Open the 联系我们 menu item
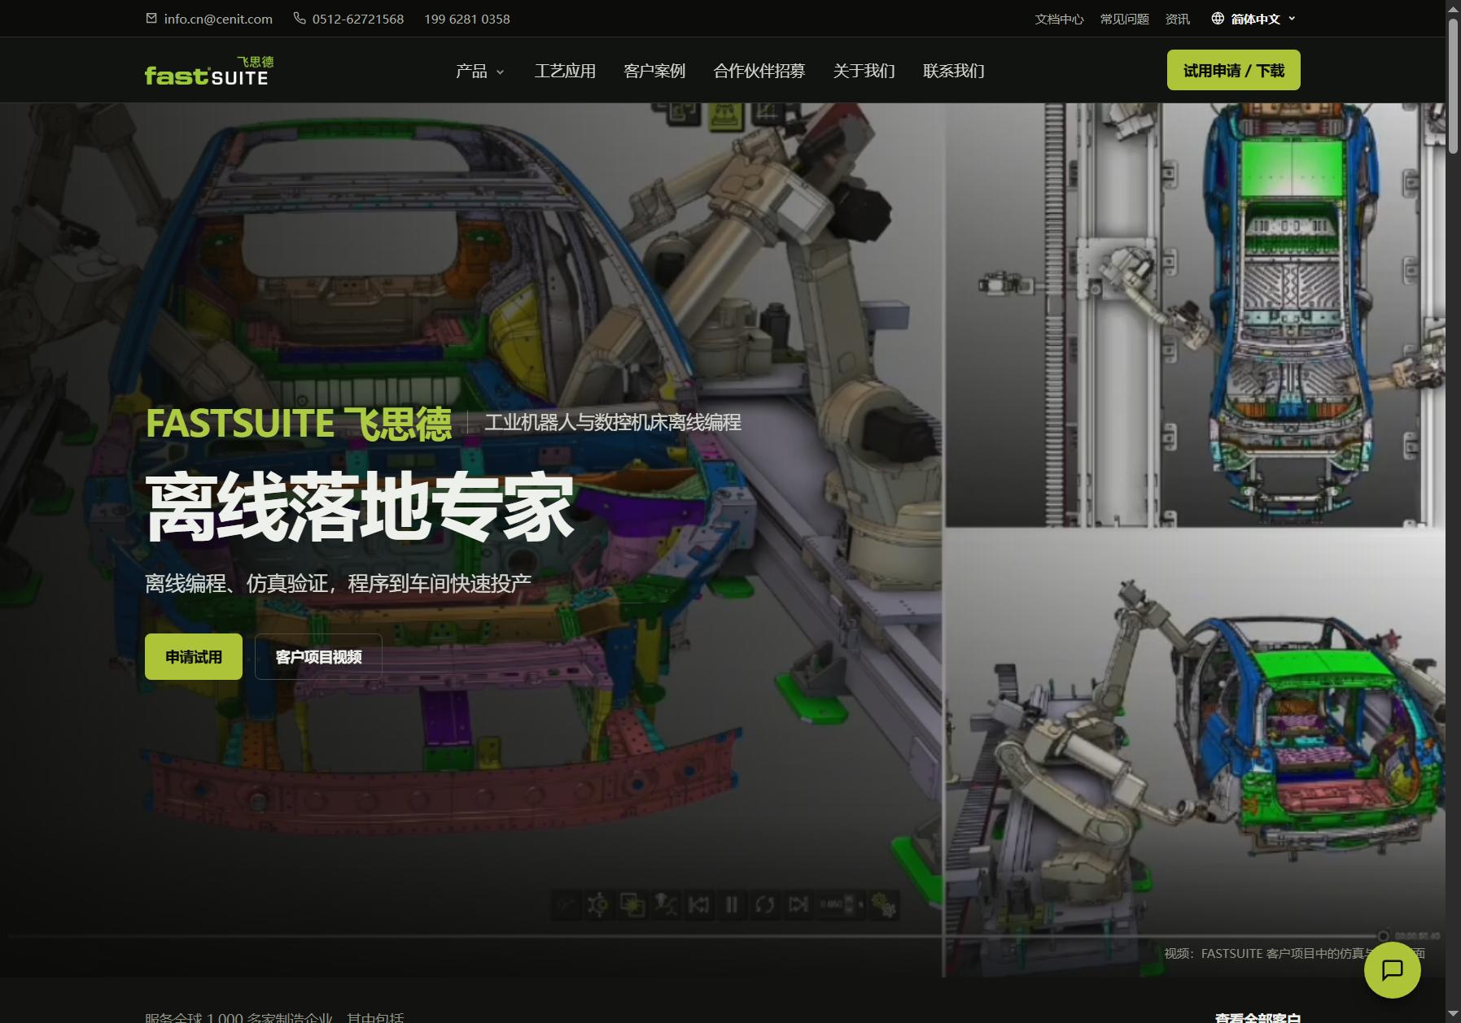Viewport: 1461px width, 1023px height. (x=953, y=71)
